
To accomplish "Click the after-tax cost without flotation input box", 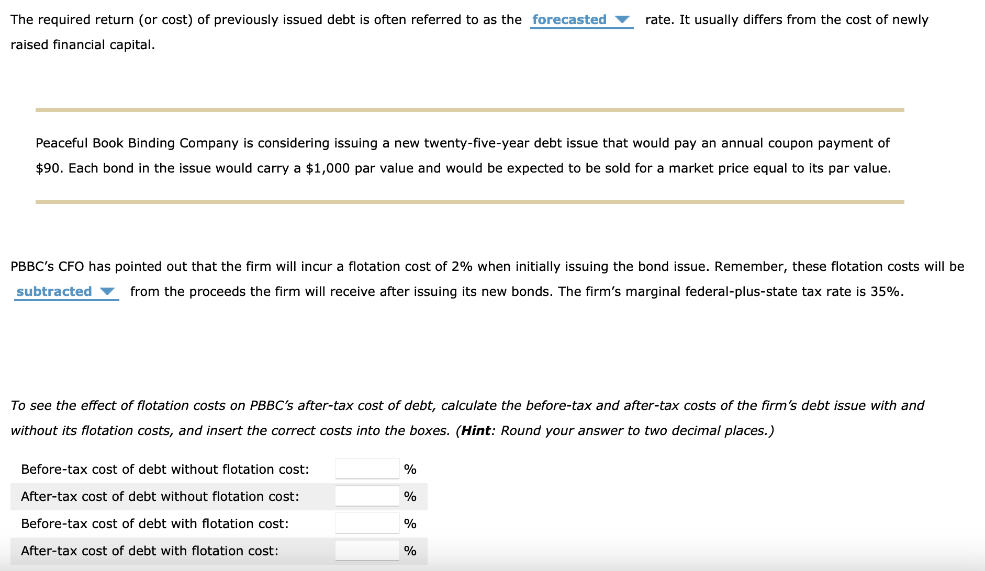I will tap(366, 496).
